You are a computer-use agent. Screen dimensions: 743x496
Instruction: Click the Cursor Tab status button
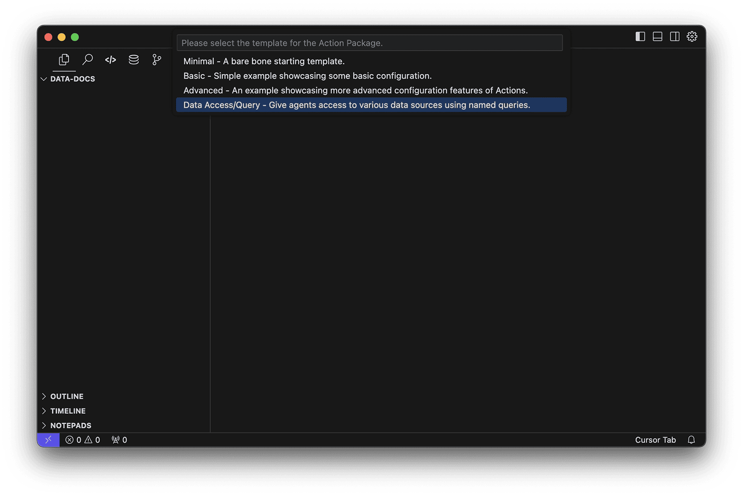[655, 440]
